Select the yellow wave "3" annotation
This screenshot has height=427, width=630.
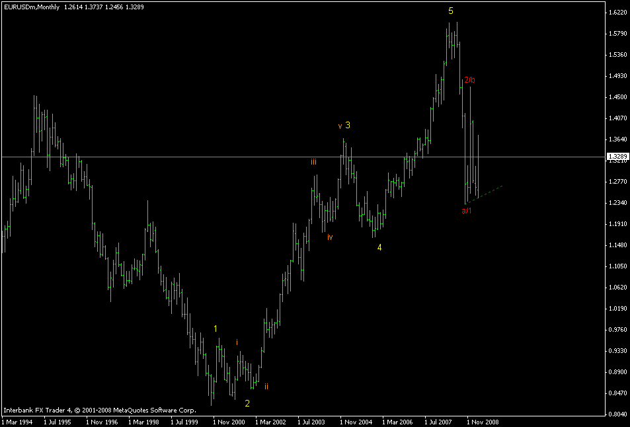click(x=348, y=124)
